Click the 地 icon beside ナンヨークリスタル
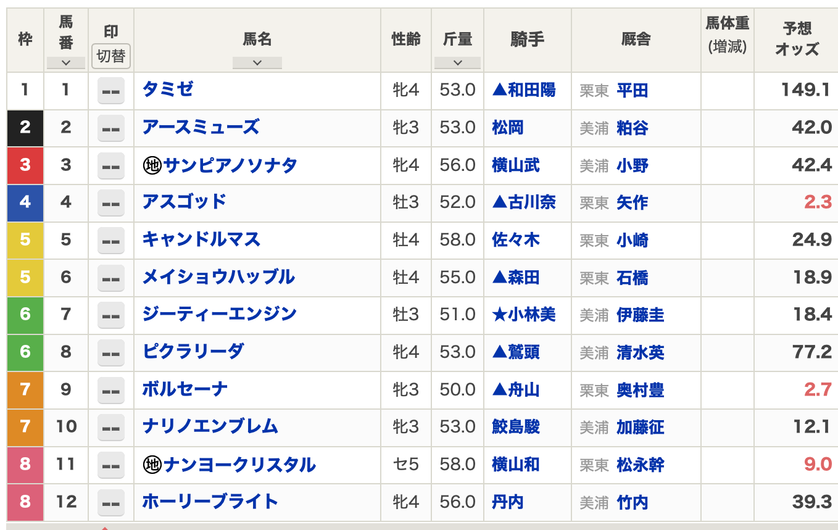 [152, 465]
